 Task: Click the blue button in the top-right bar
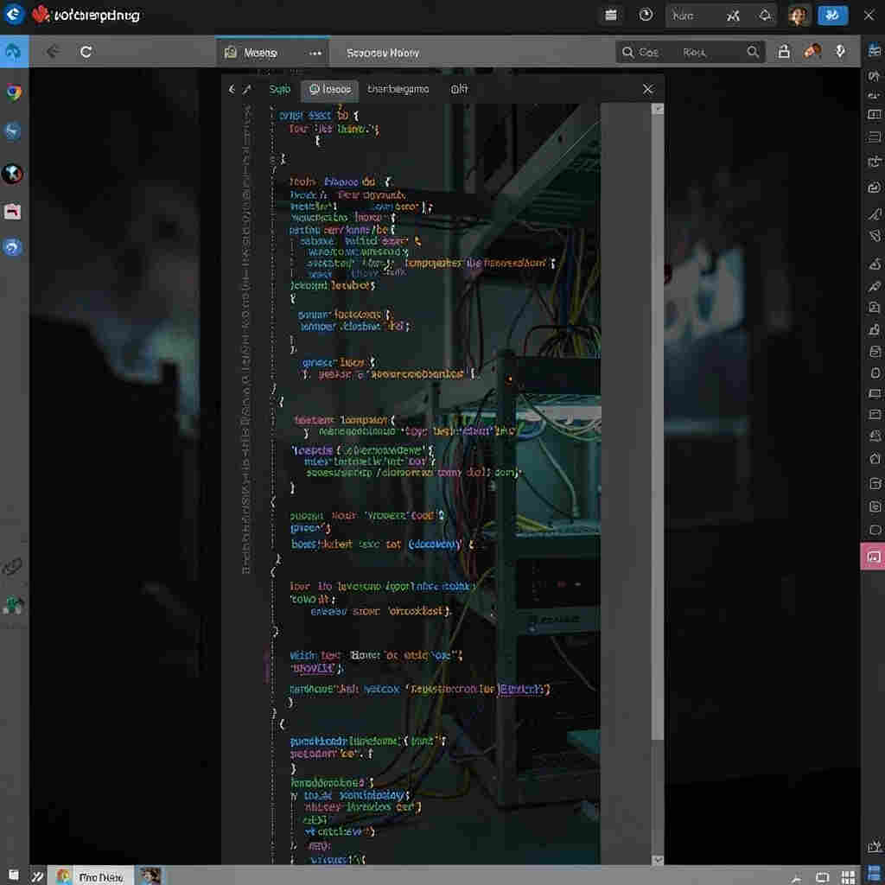click(832, 16)
